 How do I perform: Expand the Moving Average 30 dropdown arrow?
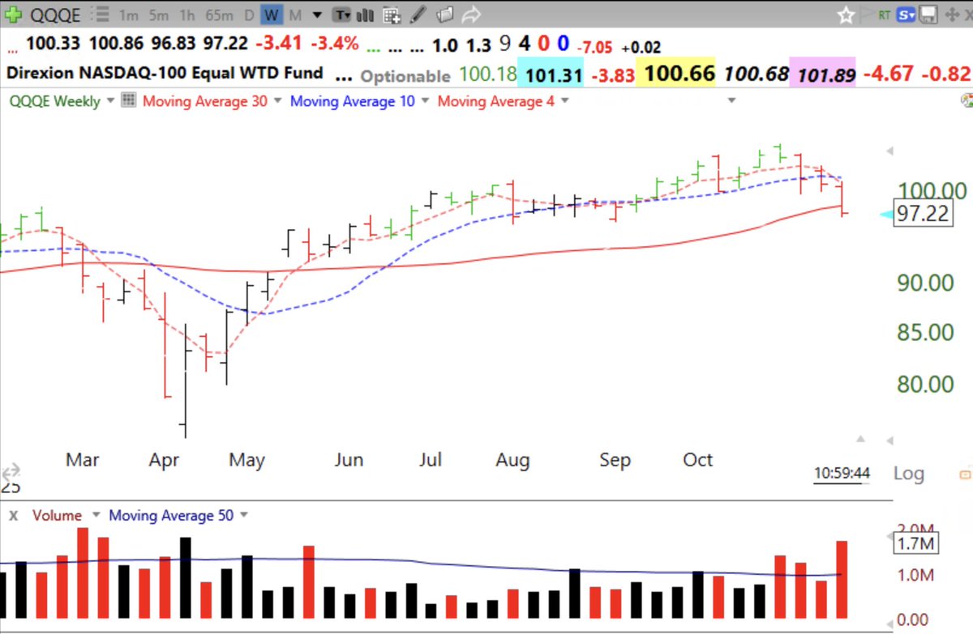click(x=278, y=100)
